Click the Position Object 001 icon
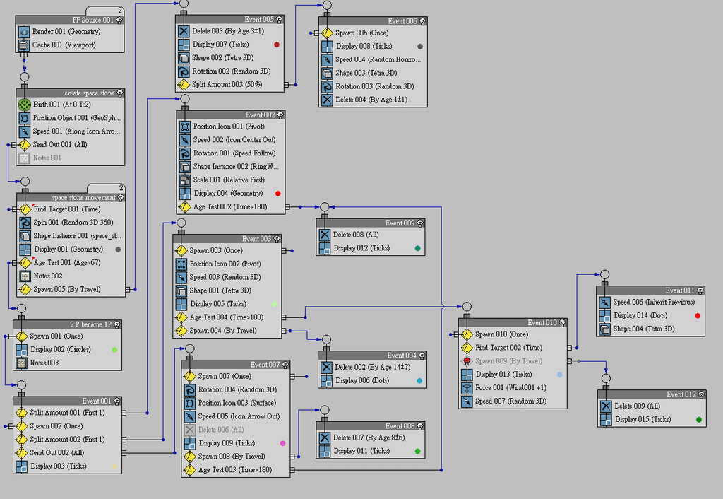This screenshot has width=723, height=499. click(x=25, y=118)
